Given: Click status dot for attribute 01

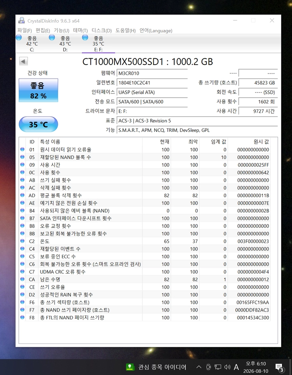Looking at the screenshot, I should click(x=22, y=149).
